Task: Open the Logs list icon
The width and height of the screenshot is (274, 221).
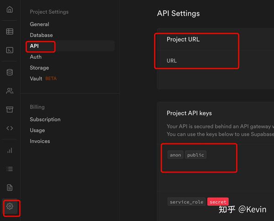Action: pyautogui.click(x=10, y=169)
